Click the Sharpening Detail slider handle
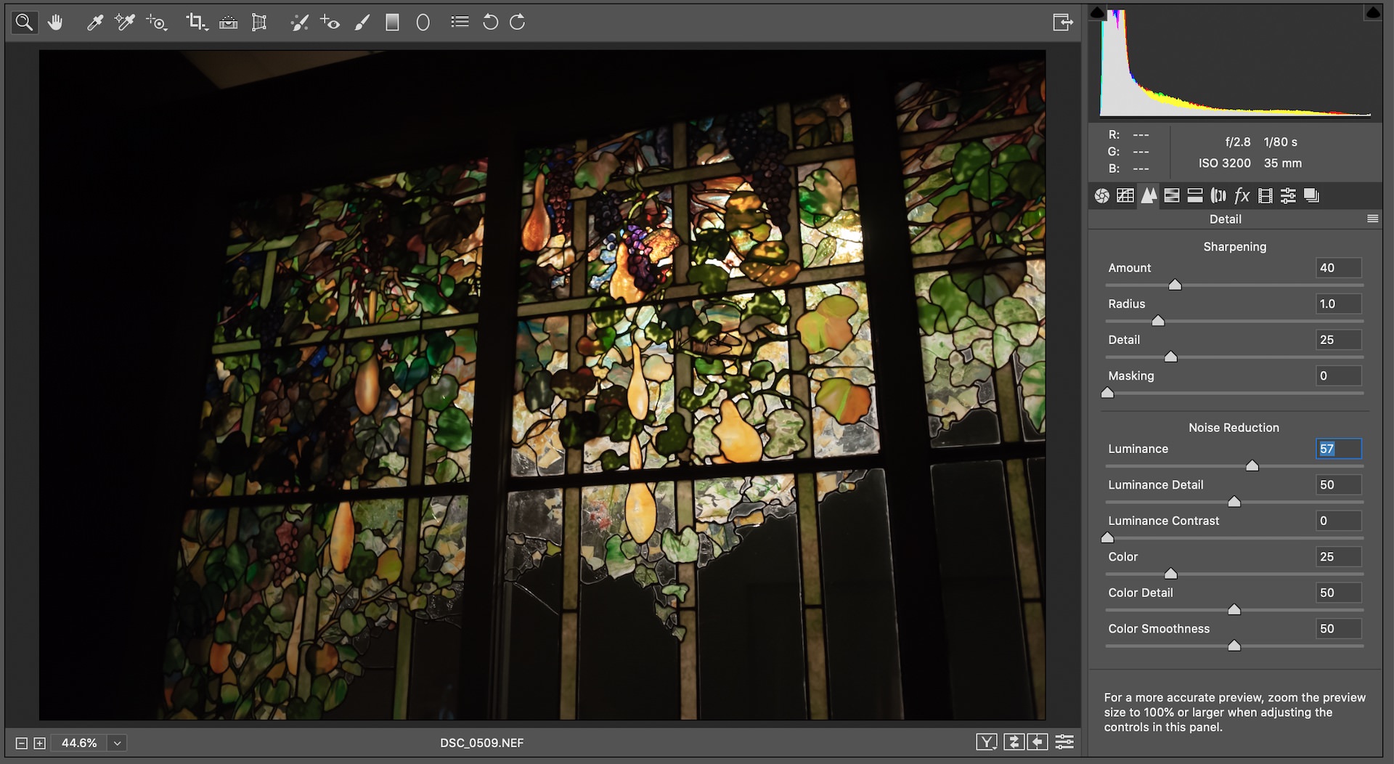This screenshot has width=1394, height=764. [x=1170, y=357]
